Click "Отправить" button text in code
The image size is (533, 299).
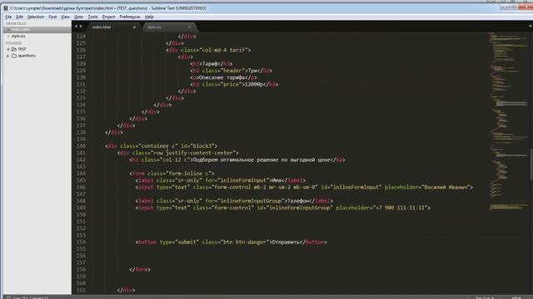286,242
